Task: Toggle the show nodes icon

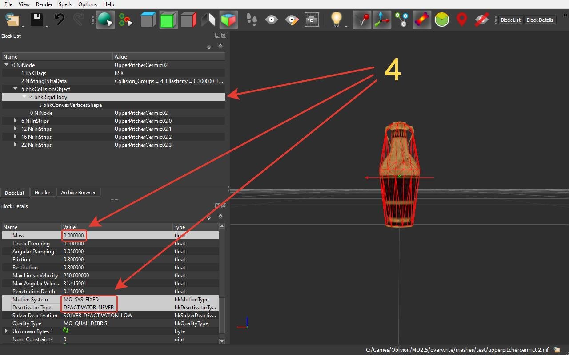Action: tap(402, 20)
